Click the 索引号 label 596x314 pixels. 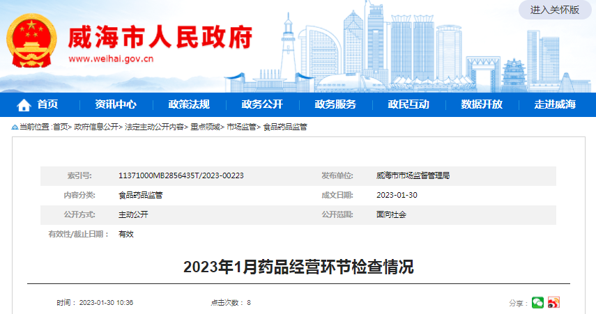coord(79,175)
